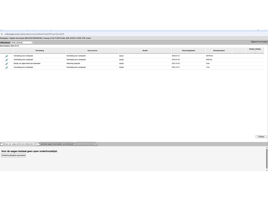Open the Afdruktaal language dropdown
The width and height of the screenshot is (268, 201).
point(22,43)
